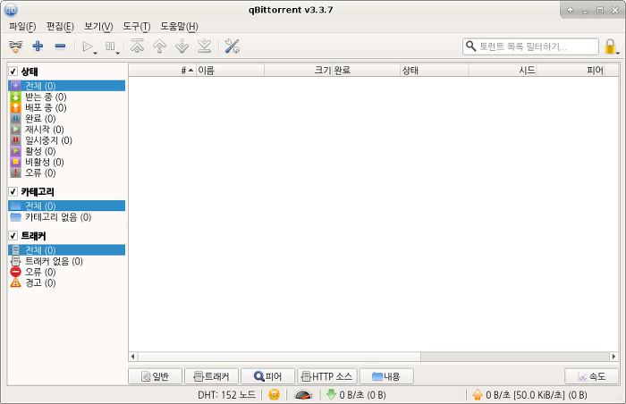Open options with wrench screwdriver icon
The height and width of the screenshot is (404, 626).
[232, 46]
